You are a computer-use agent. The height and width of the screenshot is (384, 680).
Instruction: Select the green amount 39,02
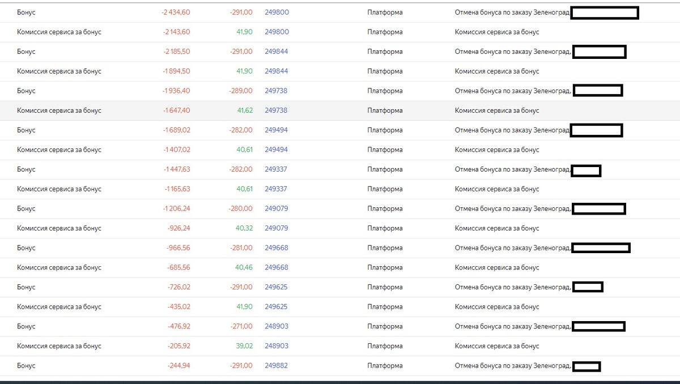click(x=244, y=346)
